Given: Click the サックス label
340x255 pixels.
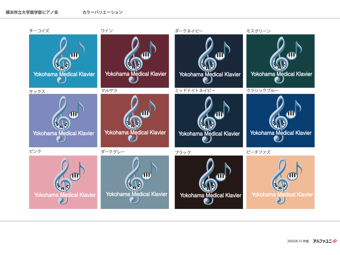Looking at the screenshot, I should [x=37, y=91].
